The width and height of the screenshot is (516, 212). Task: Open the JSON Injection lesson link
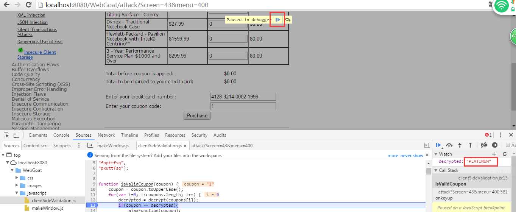tap(33, 22)
